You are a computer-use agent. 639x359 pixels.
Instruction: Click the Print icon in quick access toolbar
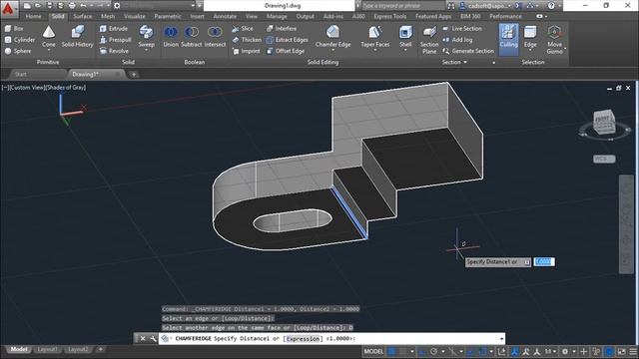coord(72,6)
